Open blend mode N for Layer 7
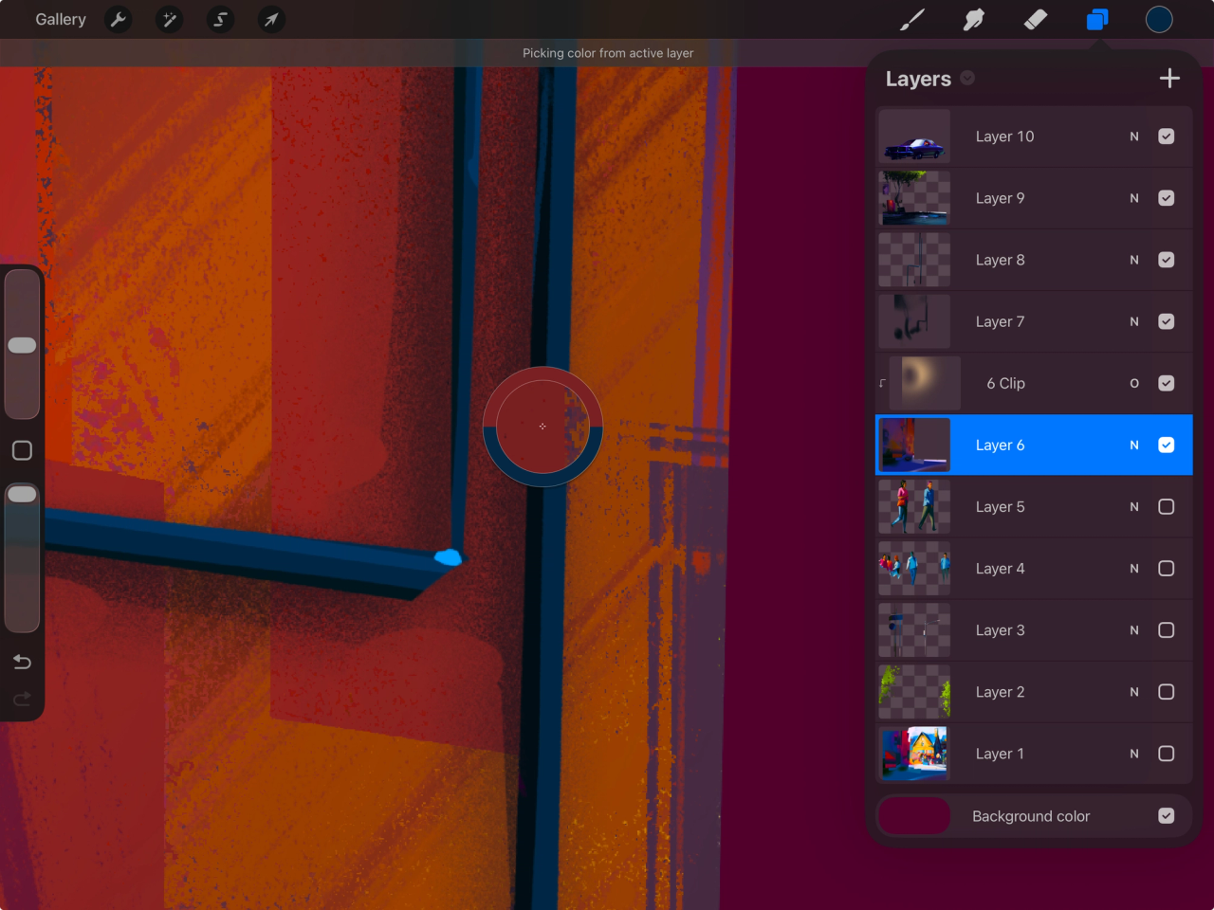This screenshot has width=1214, height=910. 1134,321
